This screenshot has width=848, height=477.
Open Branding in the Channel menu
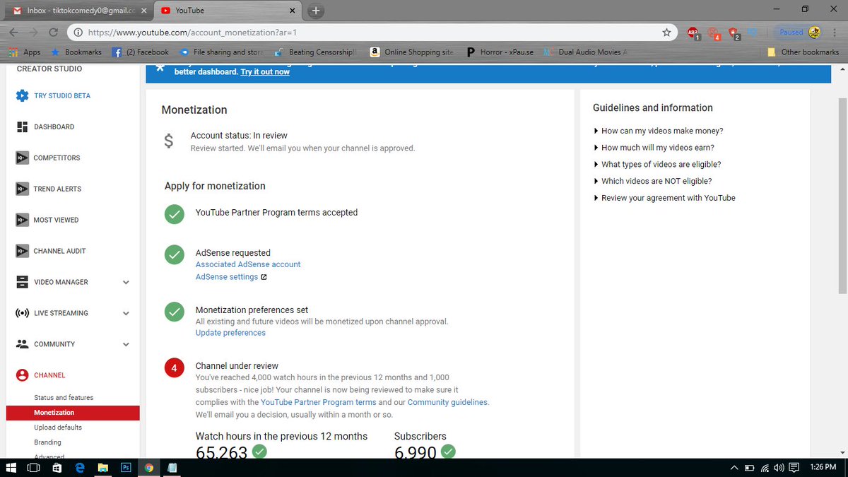click(x=47, y=442)
